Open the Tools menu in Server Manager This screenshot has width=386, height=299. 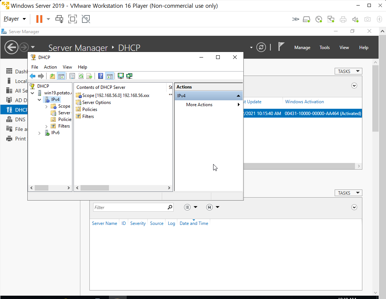[324, 48]
